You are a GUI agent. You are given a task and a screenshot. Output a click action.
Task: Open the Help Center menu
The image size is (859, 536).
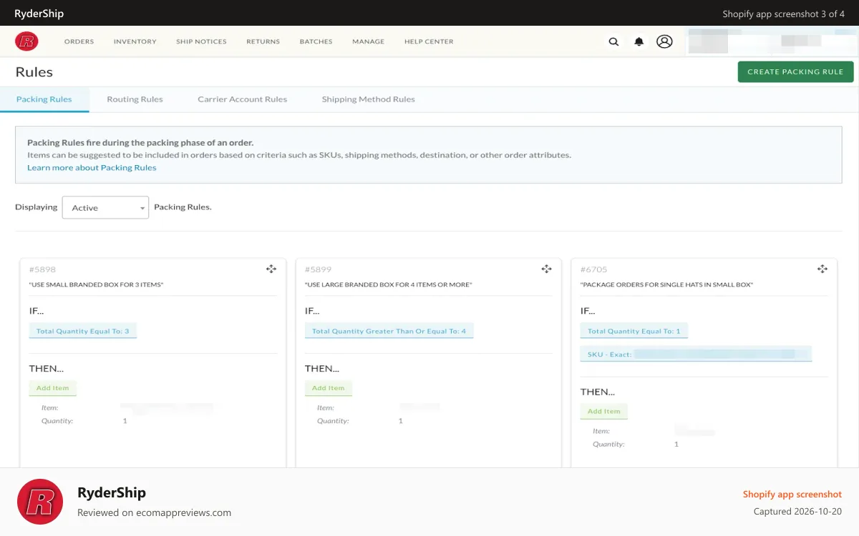click(x=429, y=41)
